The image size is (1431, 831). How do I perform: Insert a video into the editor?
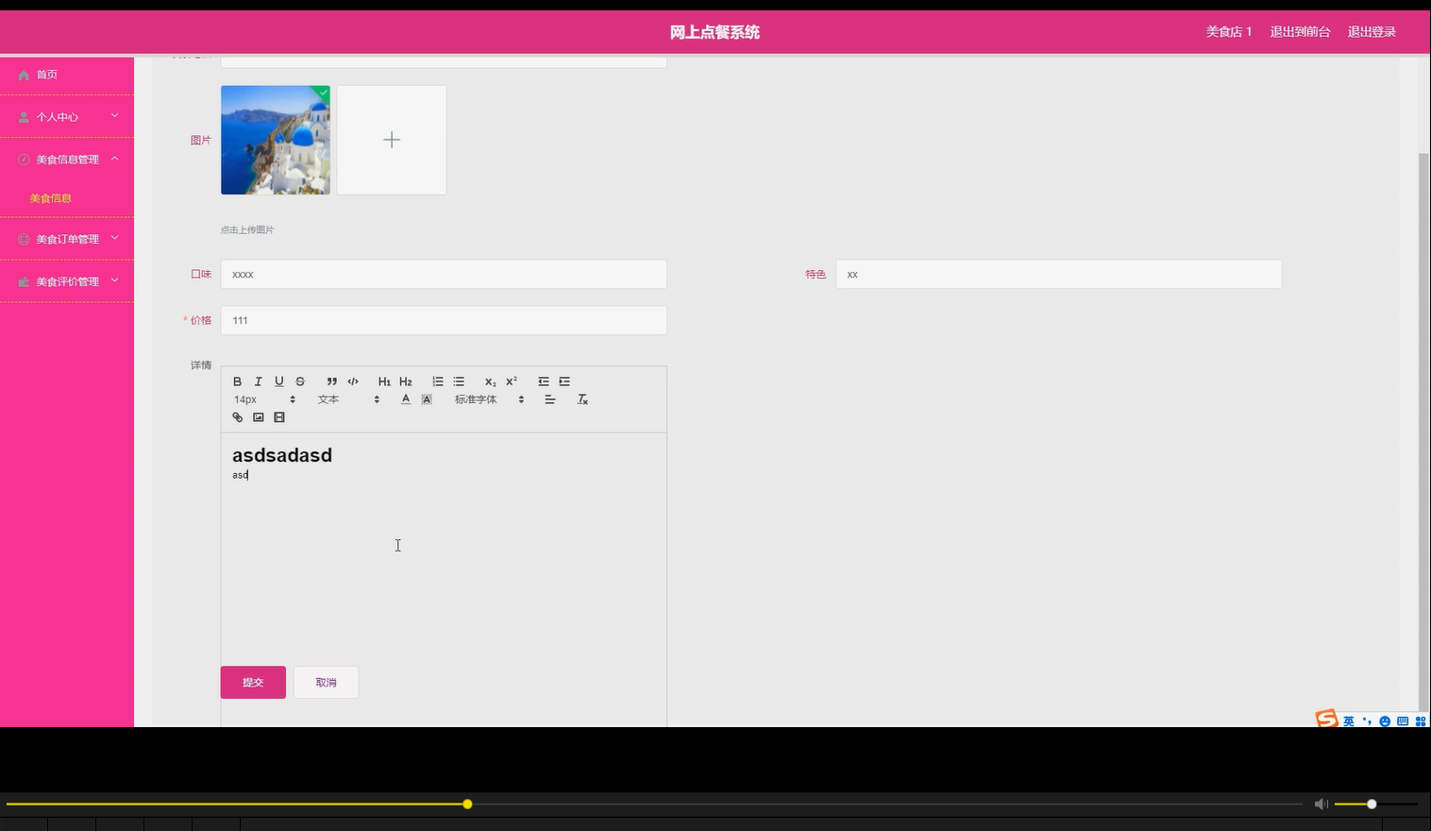pos(278,416)
